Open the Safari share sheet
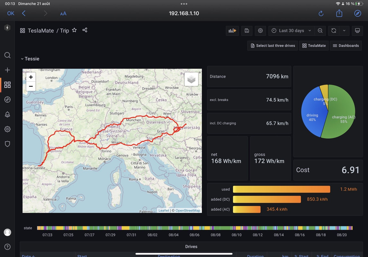The width and height of the screenshot is (368, 257). point(339,13)
